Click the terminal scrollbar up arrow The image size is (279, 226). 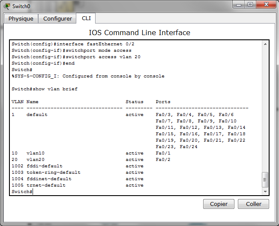click(x=265, y=44)
